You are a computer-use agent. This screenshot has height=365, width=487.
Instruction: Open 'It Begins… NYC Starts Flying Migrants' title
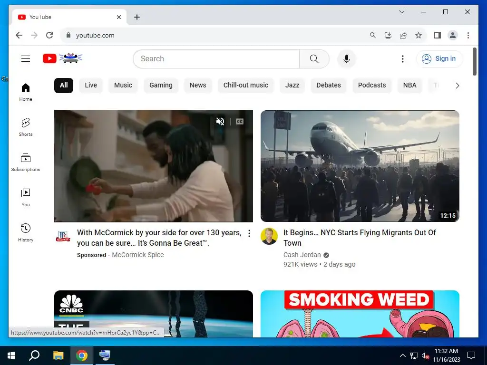(x=360, y=238)
